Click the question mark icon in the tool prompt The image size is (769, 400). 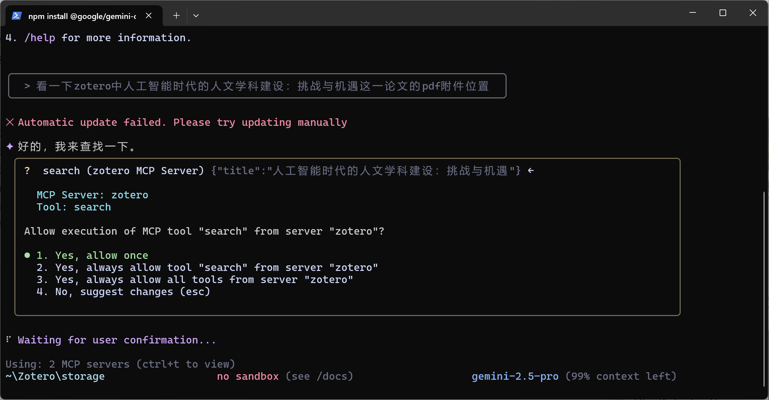[27, 170]
